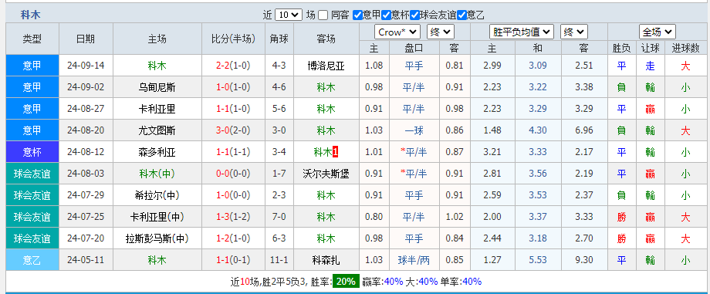
Task: Click home odds 1.48
Action: pos(492,131)
